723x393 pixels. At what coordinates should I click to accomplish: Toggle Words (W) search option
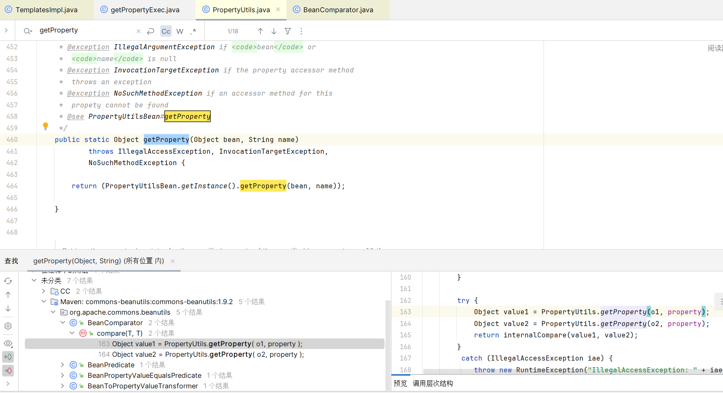click(x=180, y=31)
